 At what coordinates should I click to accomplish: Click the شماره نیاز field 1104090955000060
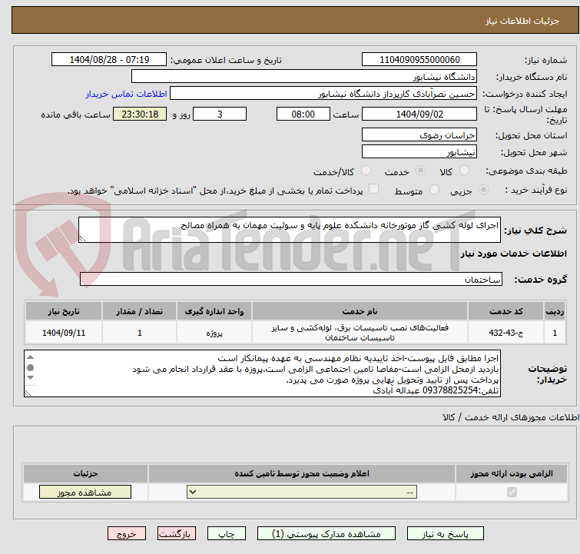pyautogui.click(x=419, y=60)
